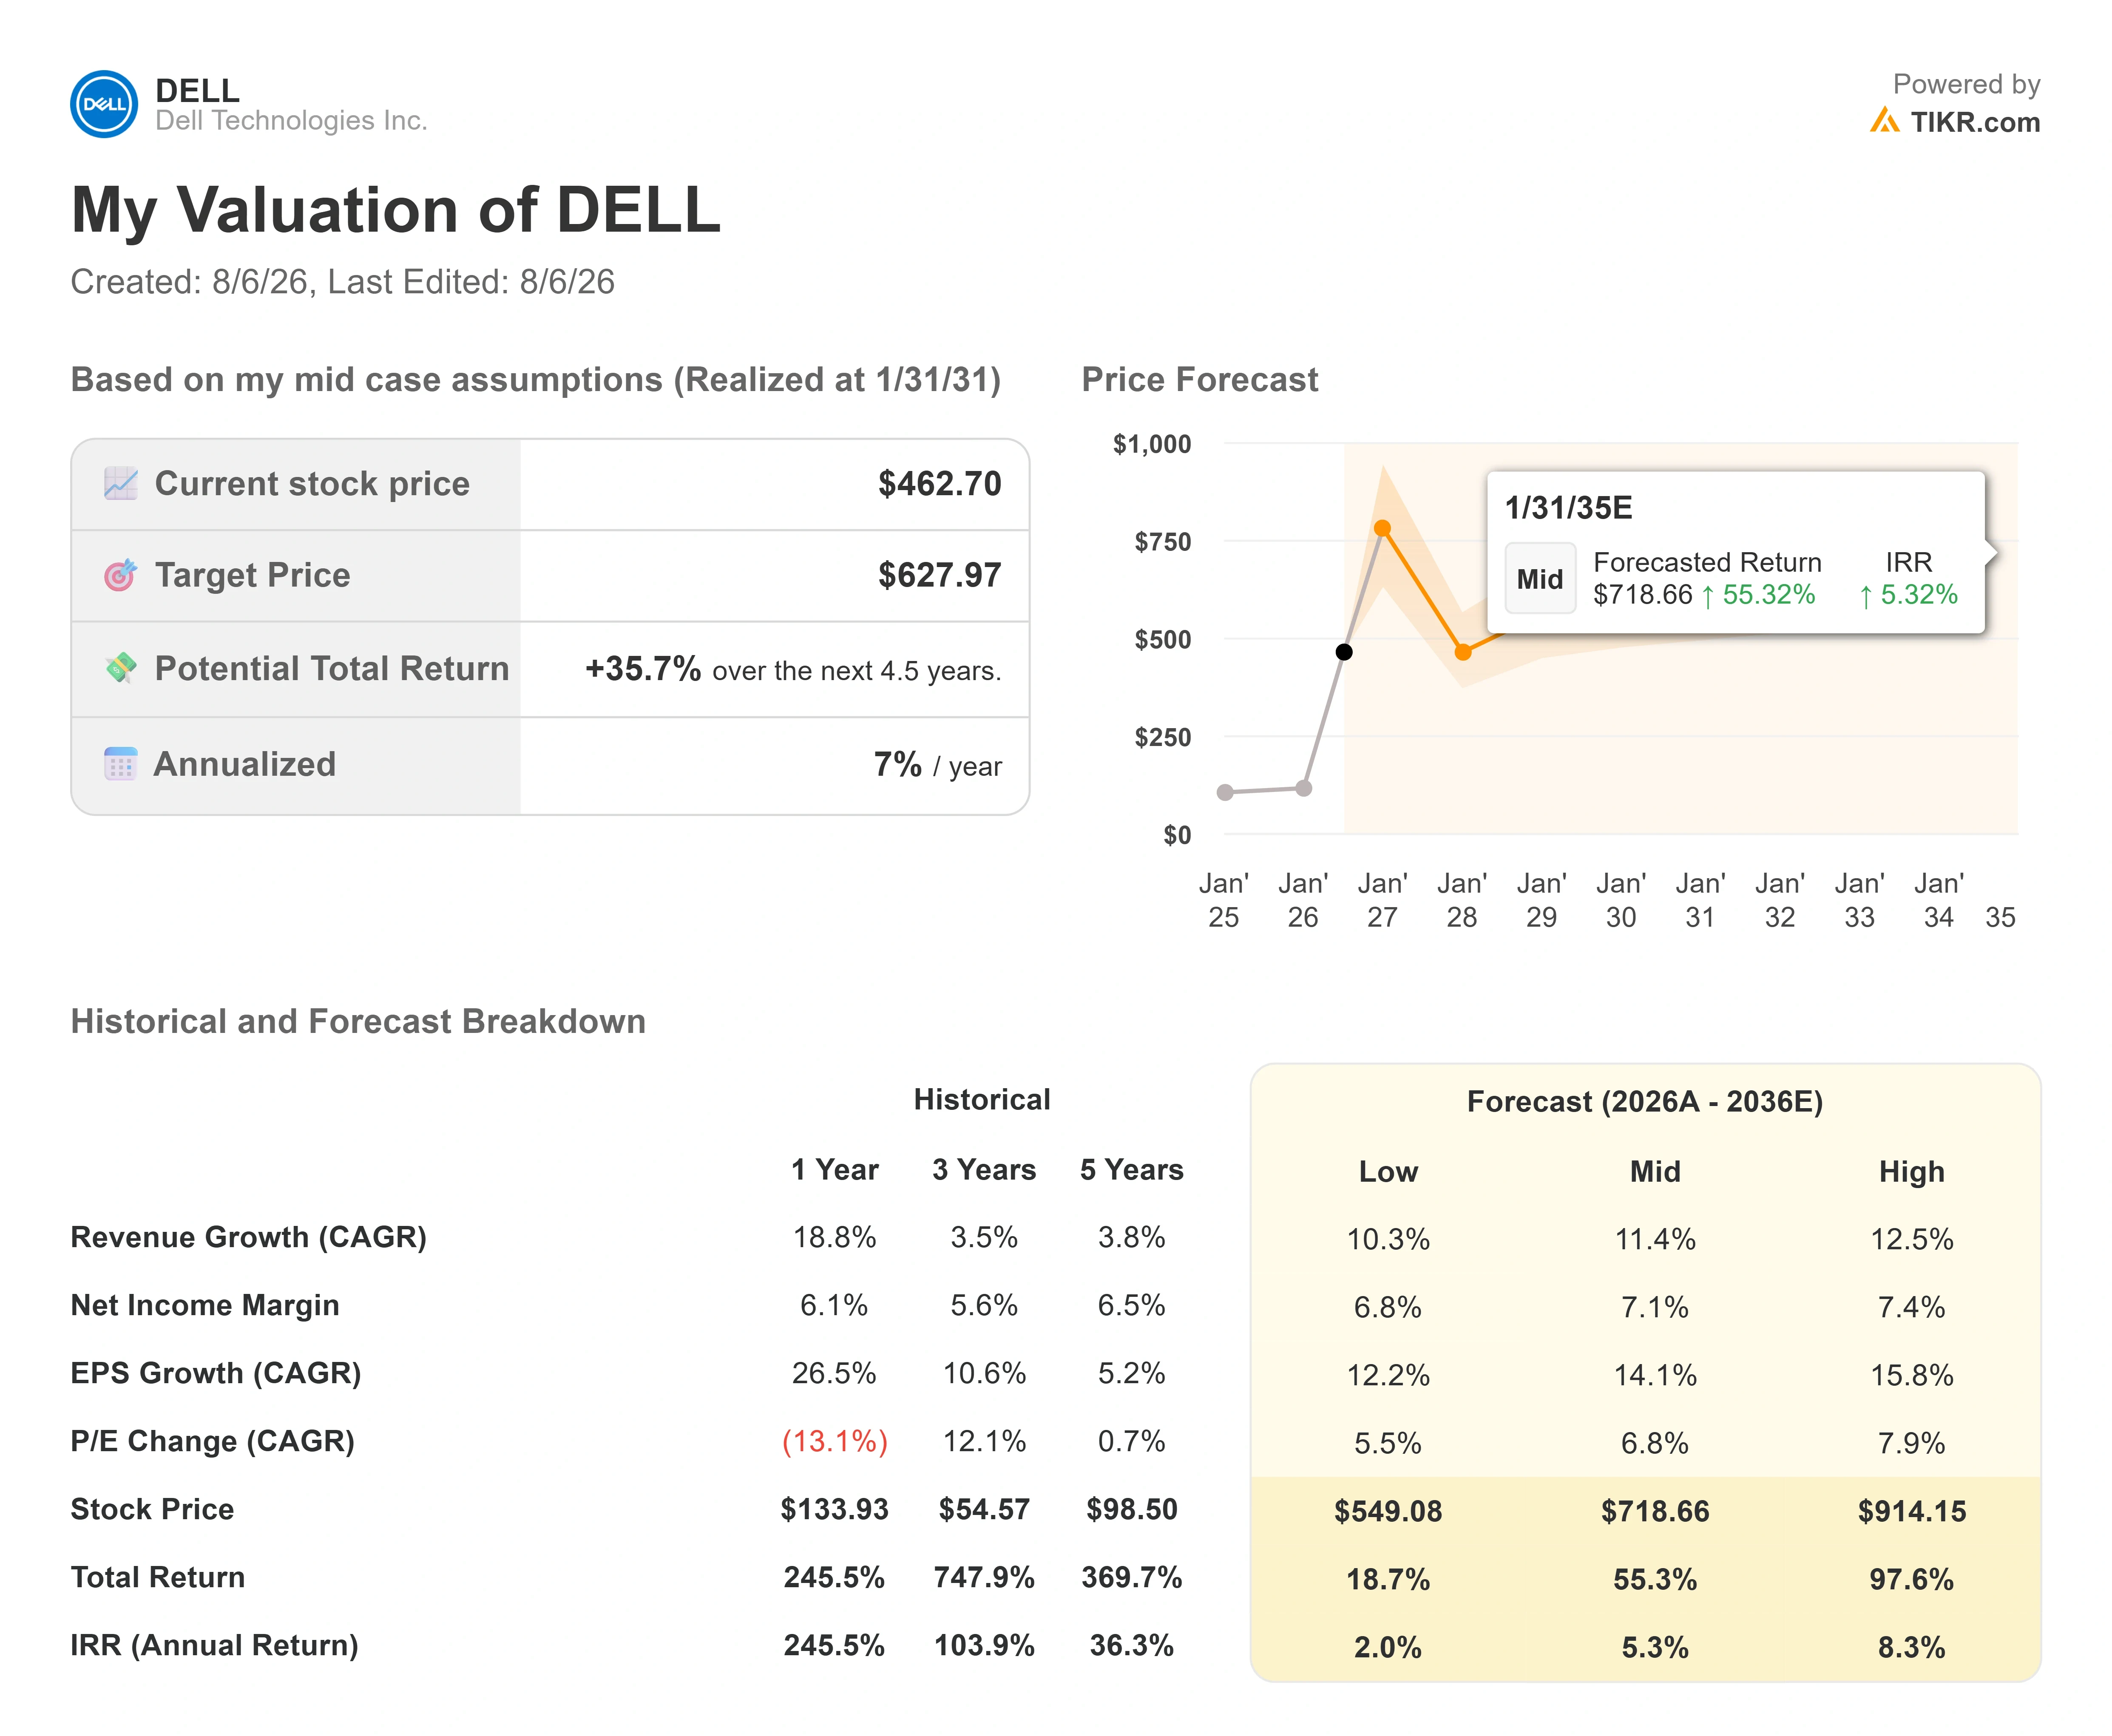
Task: Select the Jan '27 orange forecast point
Action: 1382,528
